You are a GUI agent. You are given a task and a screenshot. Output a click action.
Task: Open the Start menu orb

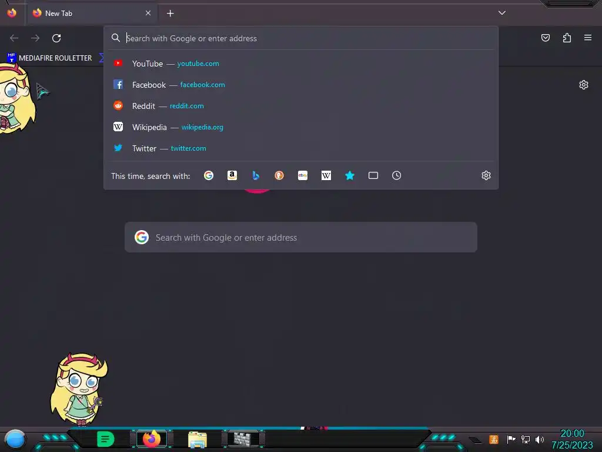click(x=15, y=439)
